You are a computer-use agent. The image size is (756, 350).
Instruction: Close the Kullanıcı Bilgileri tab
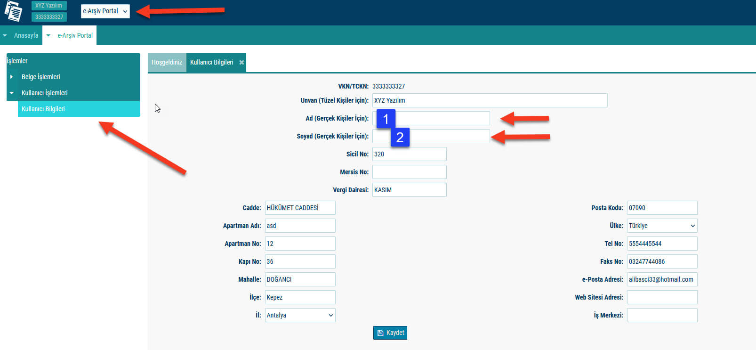tap(241, 63)
